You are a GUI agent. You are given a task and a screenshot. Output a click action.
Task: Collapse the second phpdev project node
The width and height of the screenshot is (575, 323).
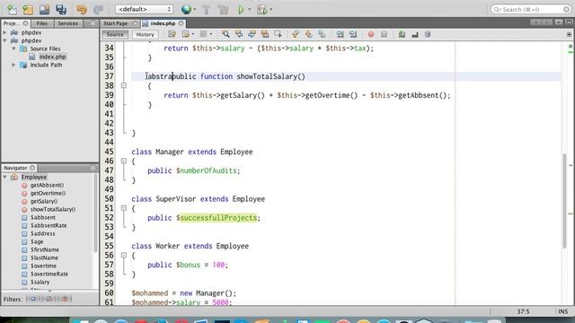click(4, 40)
